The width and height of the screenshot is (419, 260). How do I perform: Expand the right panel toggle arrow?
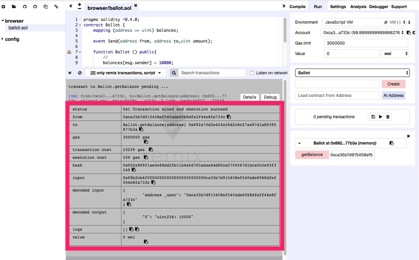pos(284,6)
